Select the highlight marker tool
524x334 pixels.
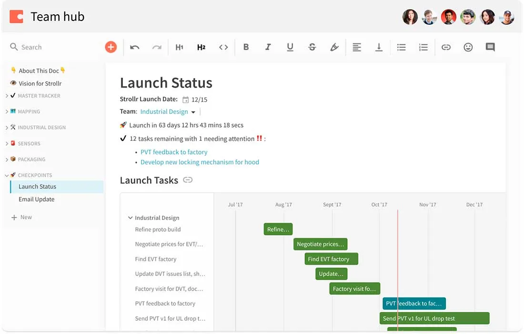334,47
